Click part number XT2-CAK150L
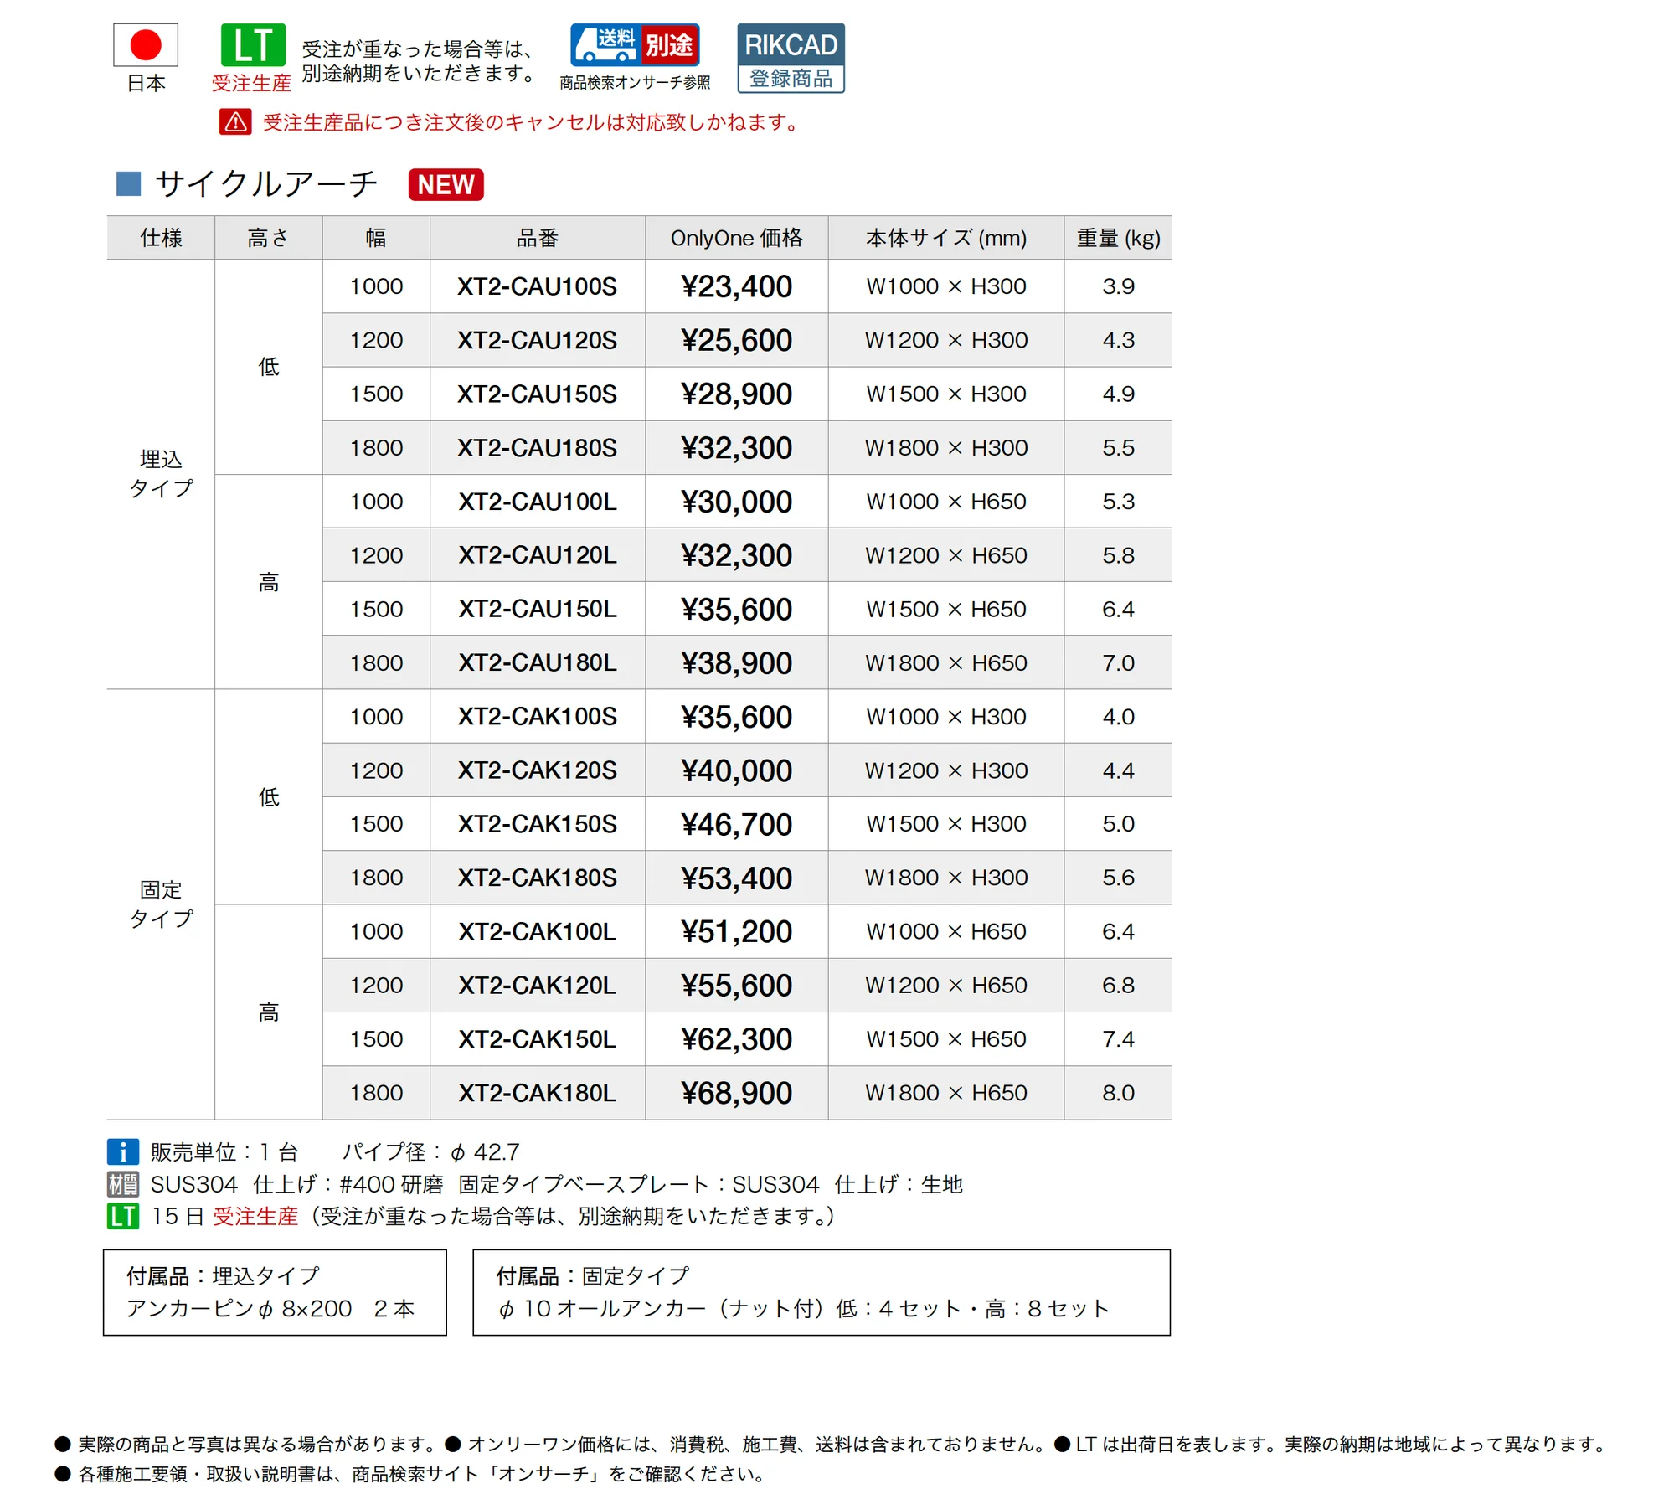 537,1039
